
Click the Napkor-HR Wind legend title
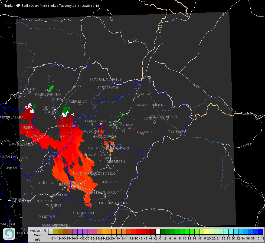[38, 233]
